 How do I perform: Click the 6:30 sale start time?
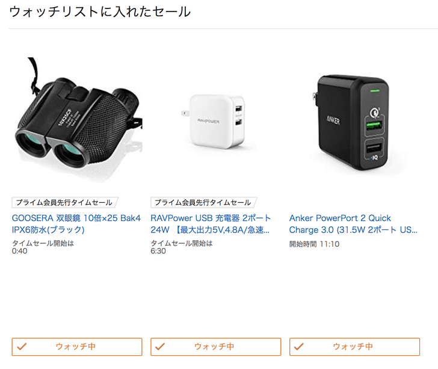click(x=158, y=251)
